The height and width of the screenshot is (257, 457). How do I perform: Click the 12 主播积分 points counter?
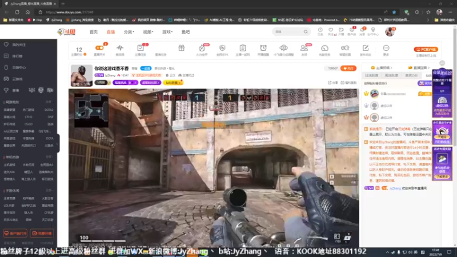coord(79,51)
